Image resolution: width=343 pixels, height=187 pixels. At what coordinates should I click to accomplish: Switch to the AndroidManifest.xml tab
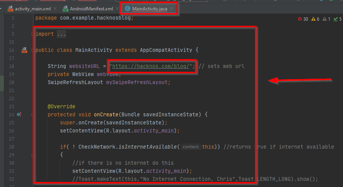[x=91, y=9]
